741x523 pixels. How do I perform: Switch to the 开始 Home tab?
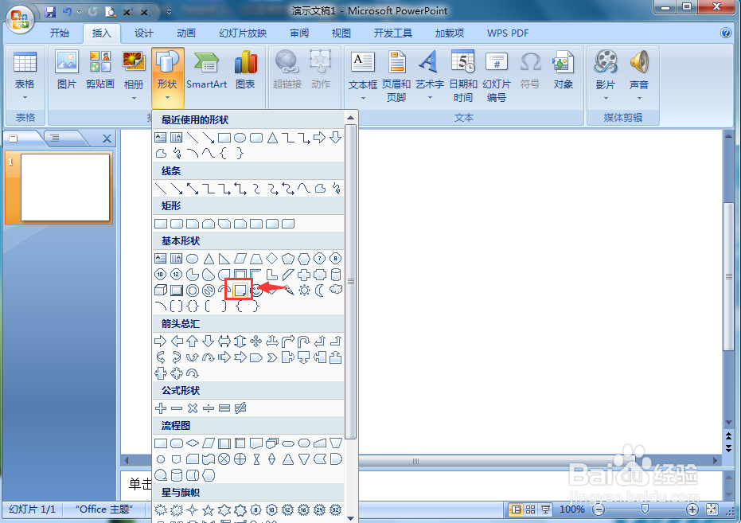60,33
